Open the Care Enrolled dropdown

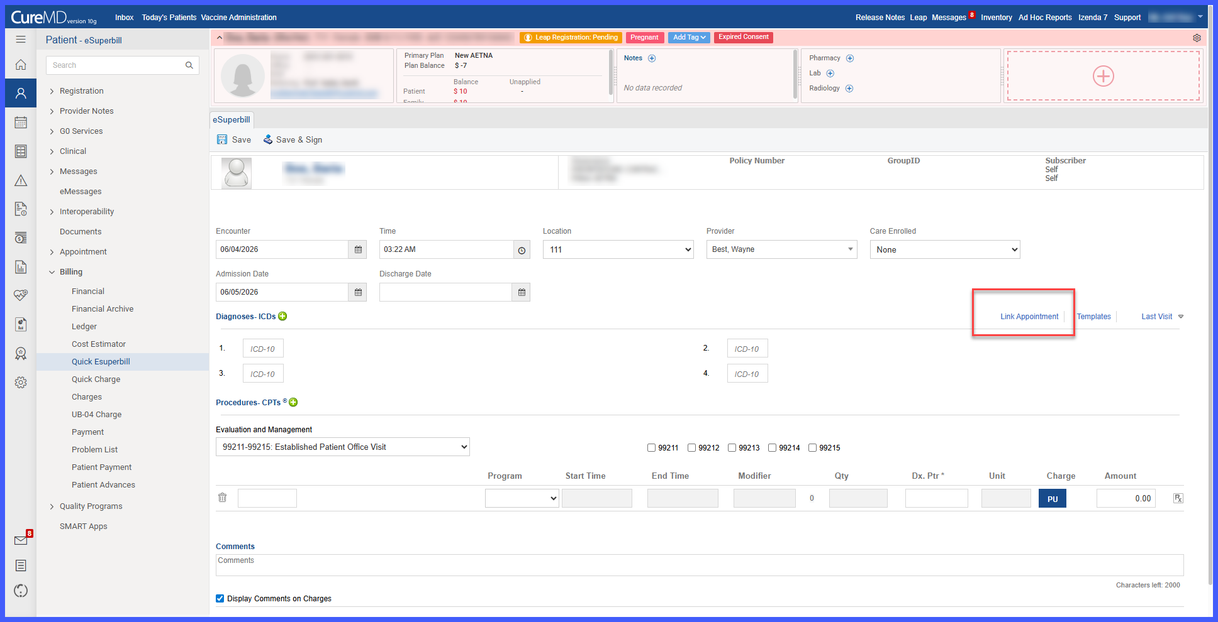click(945, 249)
